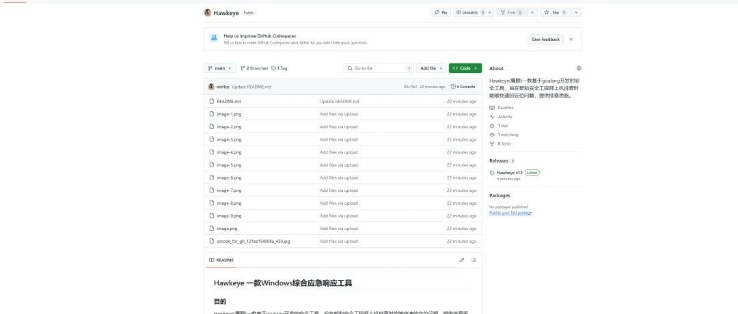
Task: Click the file icon next to README.md row
Action: click(212, 102)
